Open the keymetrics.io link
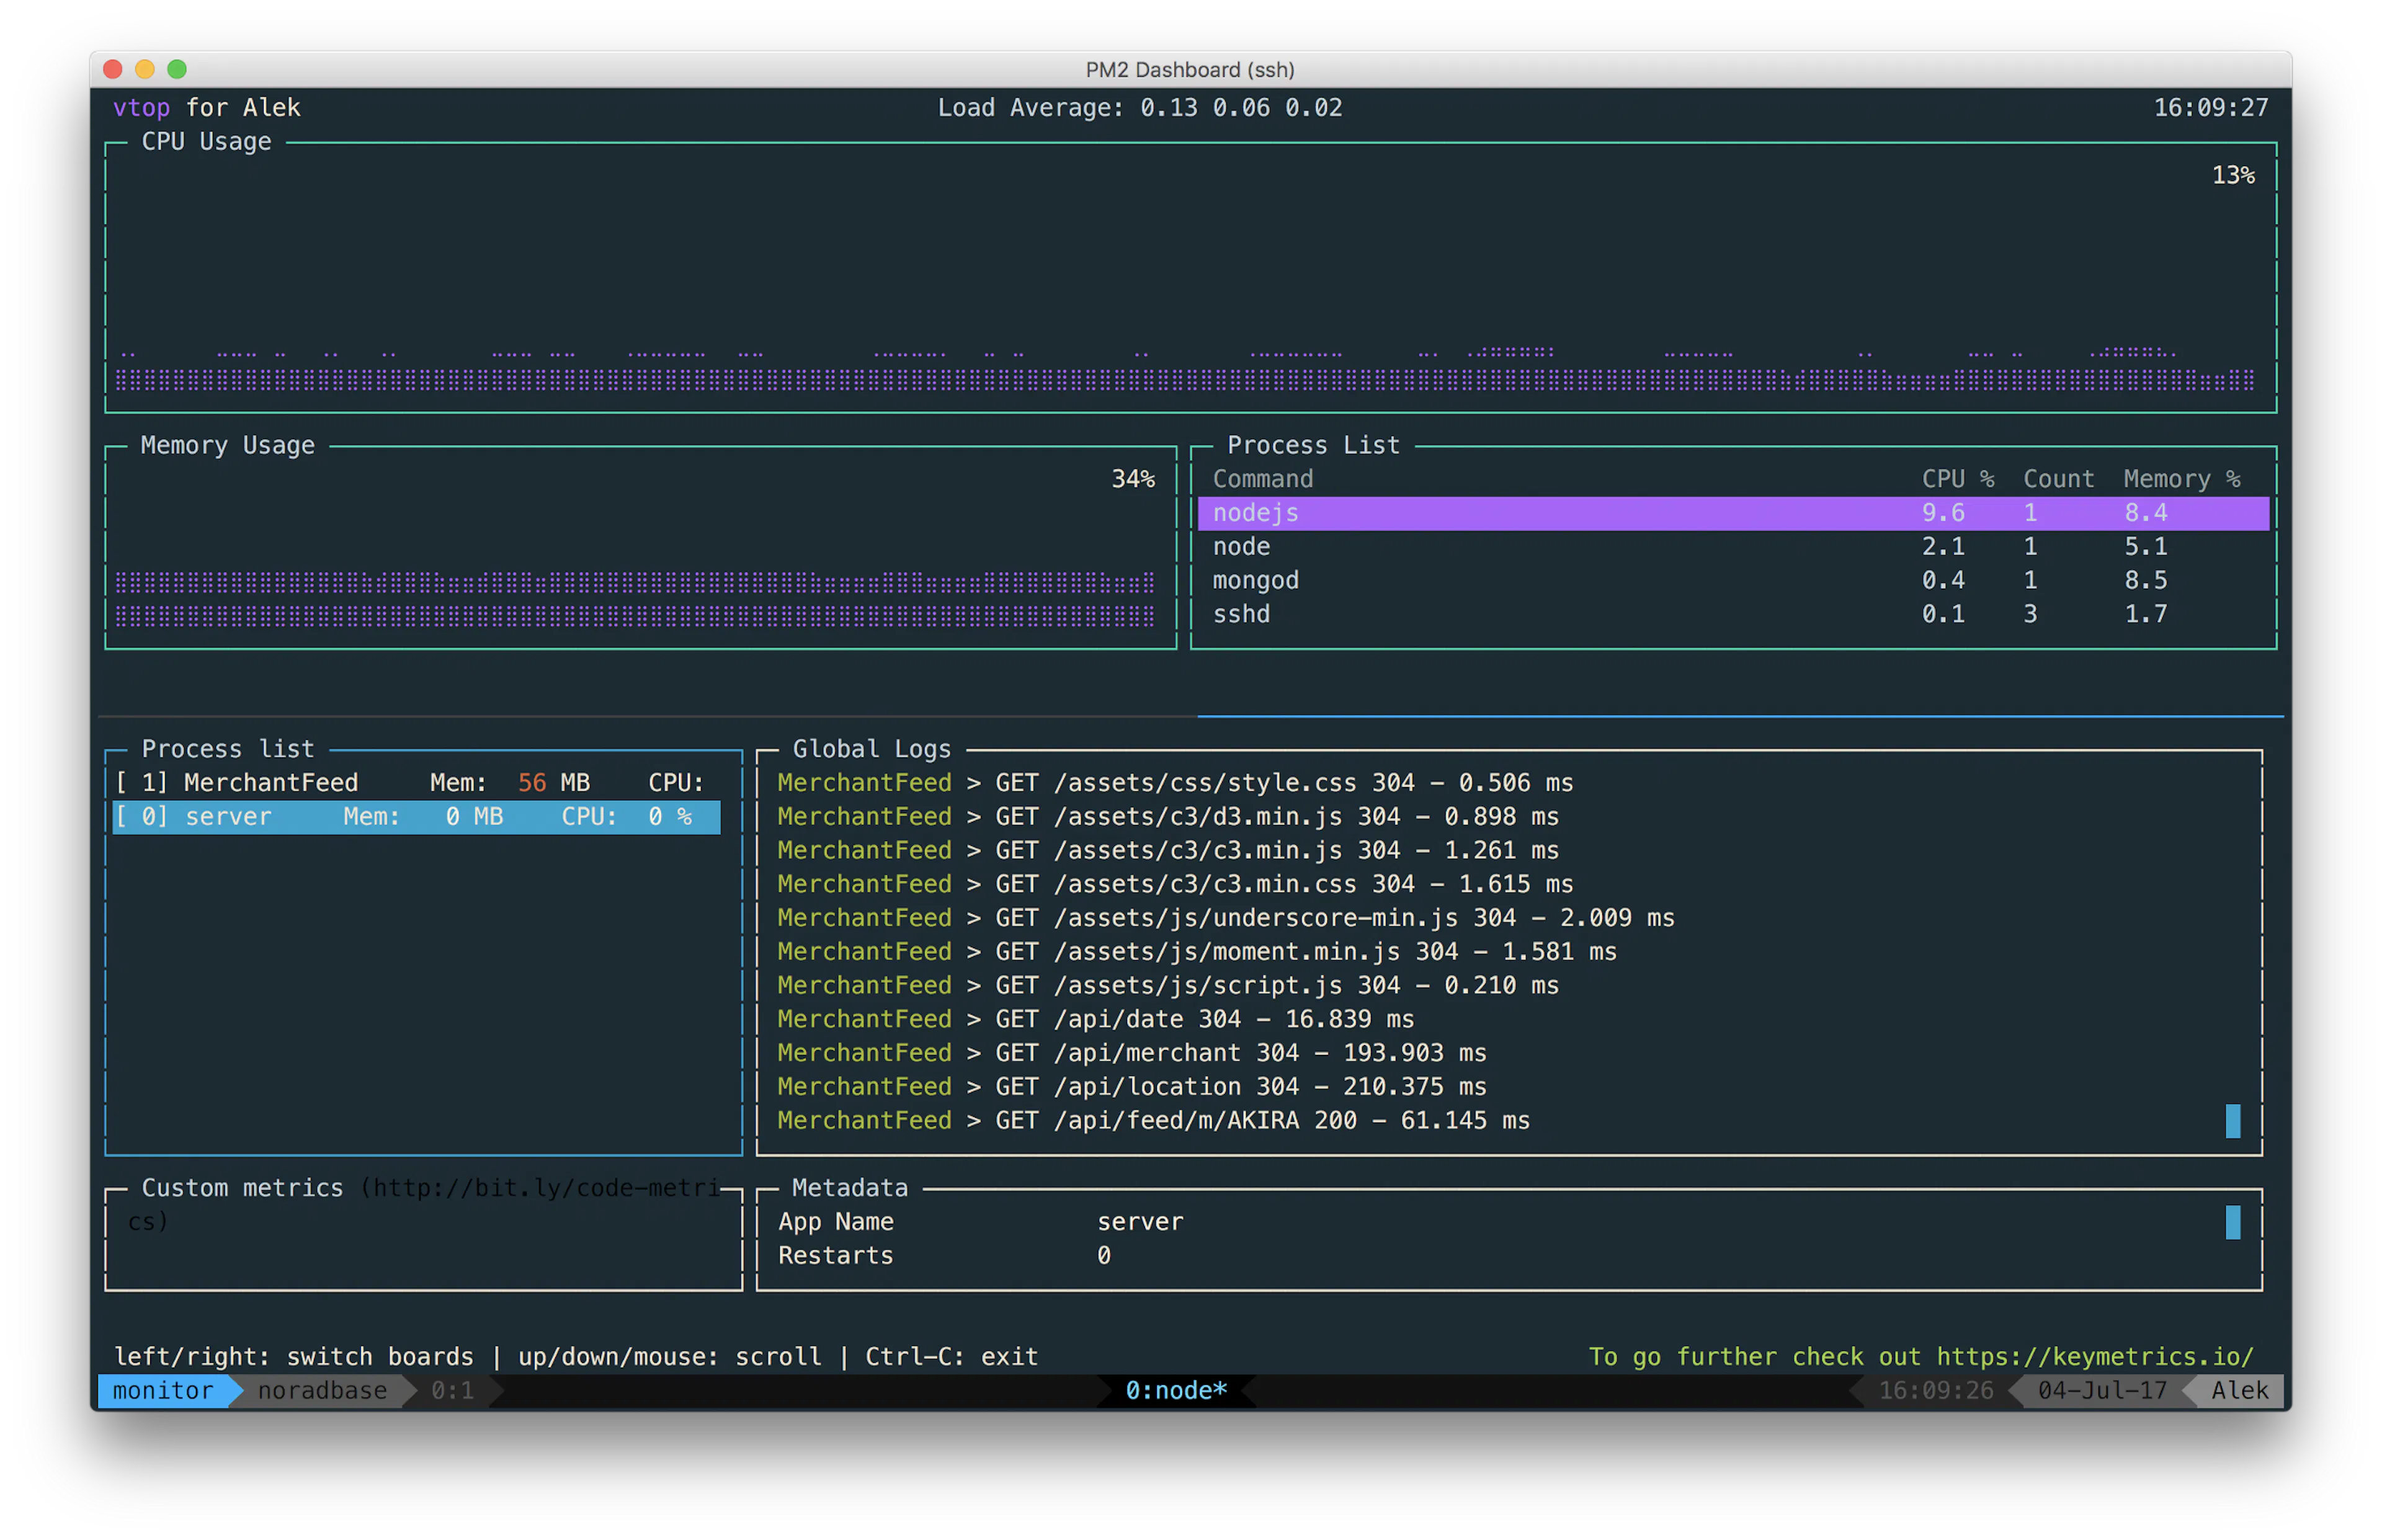The height and width of the screenshot is (1540, 2382). [x=2095, y=1357]
